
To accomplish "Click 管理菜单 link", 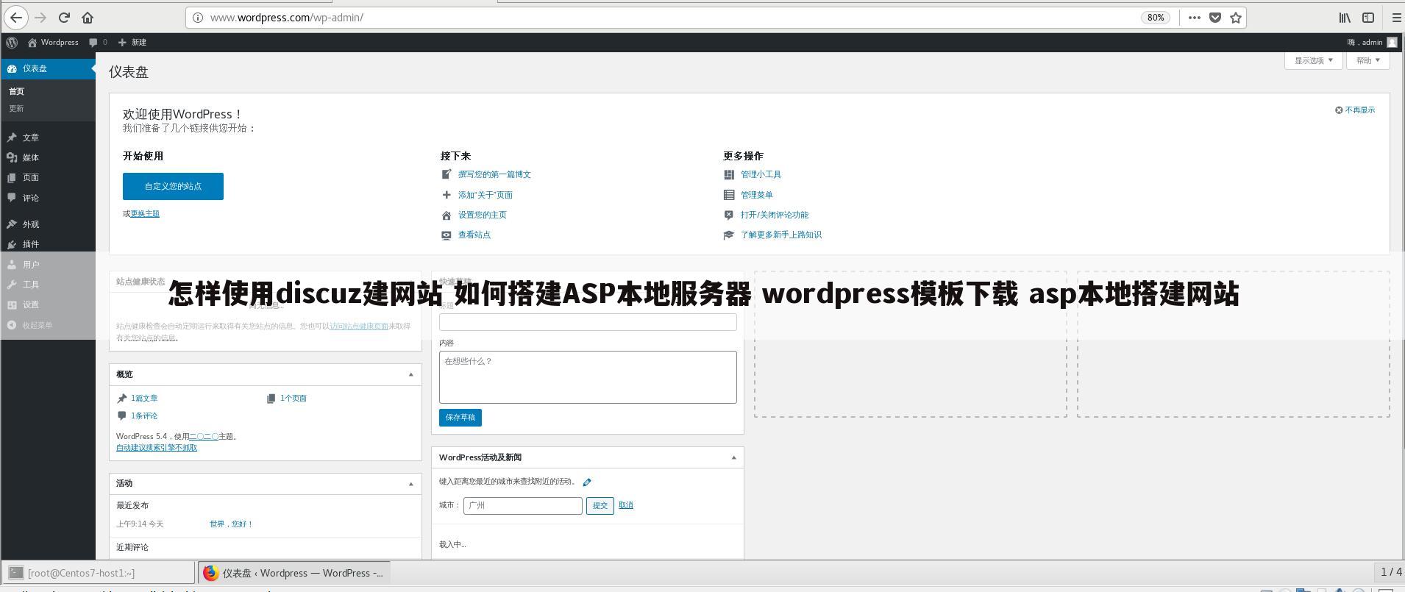I will tap(757, 195).
